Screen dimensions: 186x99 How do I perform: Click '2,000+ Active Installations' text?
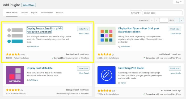pos(108,58)
